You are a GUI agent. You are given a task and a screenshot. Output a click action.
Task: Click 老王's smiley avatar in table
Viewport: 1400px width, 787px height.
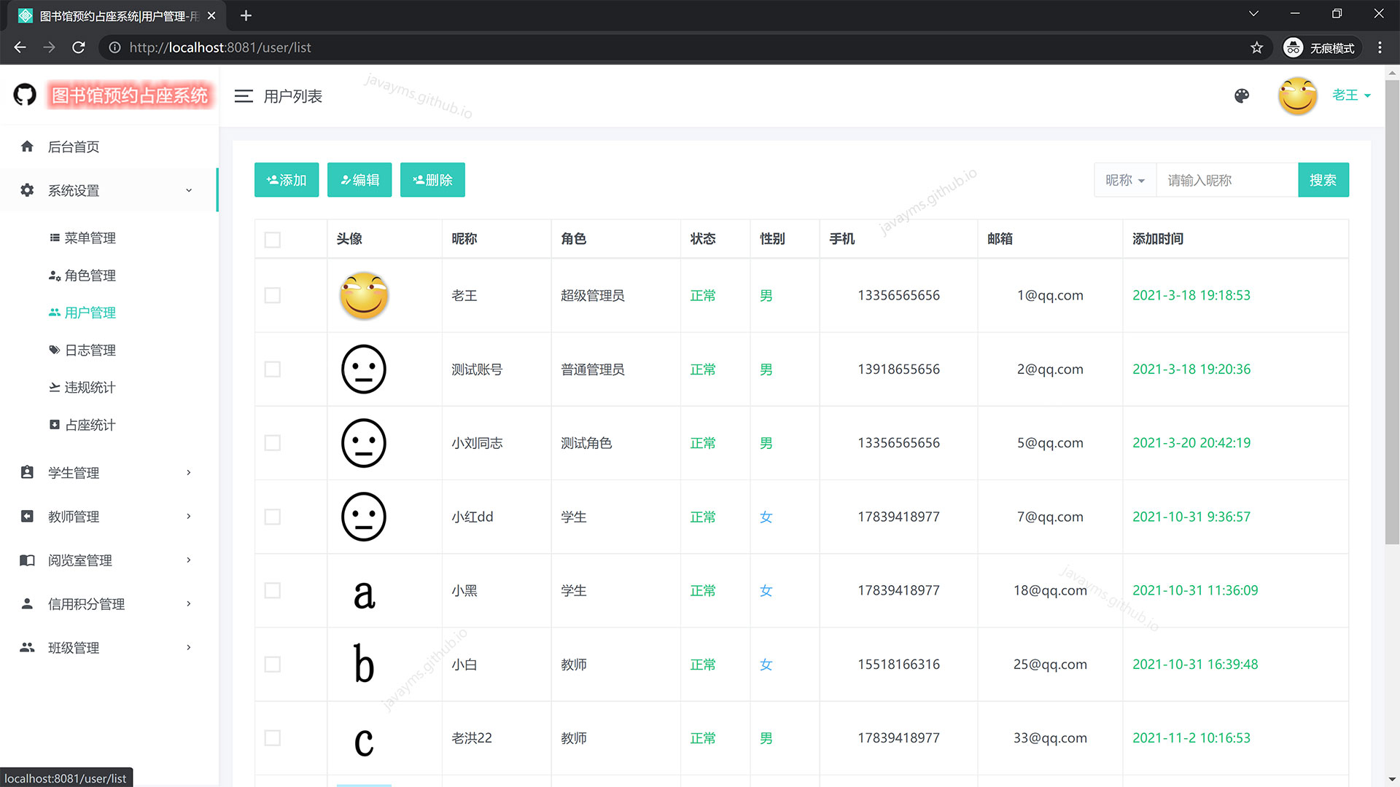(x=364, y=295)
